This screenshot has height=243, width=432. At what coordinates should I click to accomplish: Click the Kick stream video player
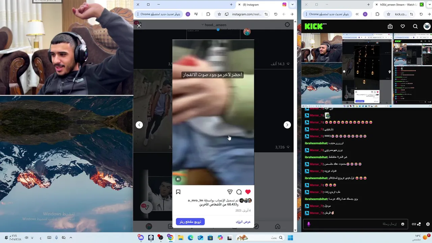point(367,70)
